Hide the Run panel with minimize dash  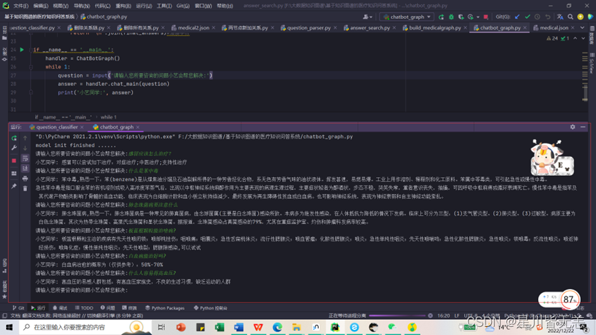point(583,127)
